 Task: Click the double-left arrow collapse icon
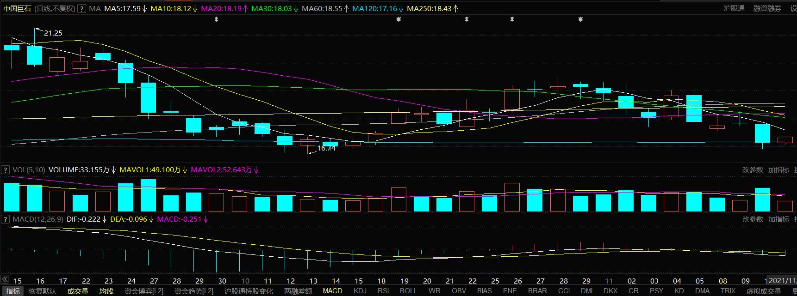pos(5,279)
